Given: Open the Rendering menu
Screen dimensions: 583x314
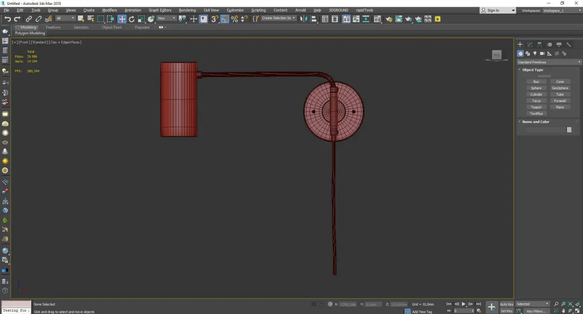Looking at the screenshot, I should pos(187,10).
